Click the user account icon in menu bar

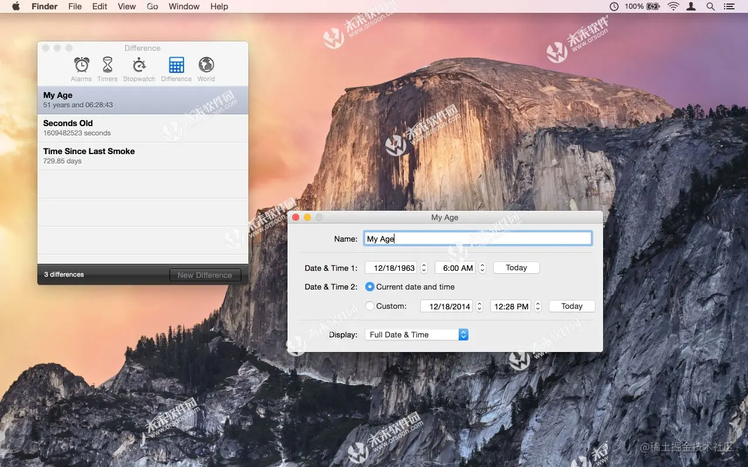point(692,6)
